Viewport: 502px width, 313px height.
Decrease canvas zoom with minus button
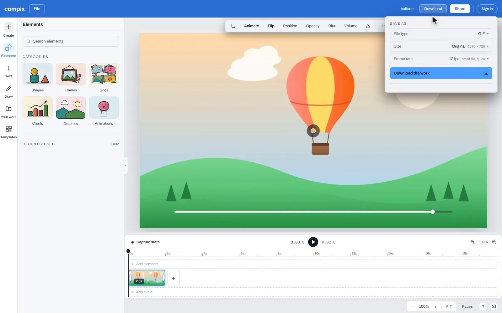pos(412,307)
